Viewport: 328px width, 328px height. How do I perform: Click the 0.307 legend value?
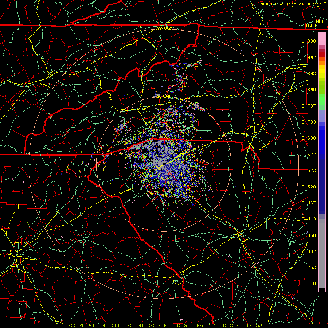309,251
